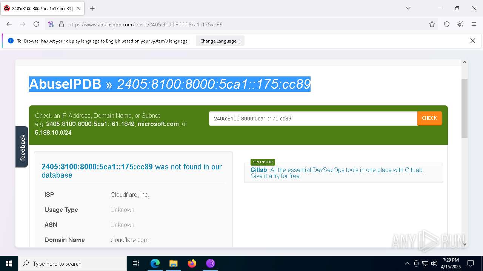Open a new tab with plus button
Viewport: 483px width, 271px height.
(x=92, y=8)
